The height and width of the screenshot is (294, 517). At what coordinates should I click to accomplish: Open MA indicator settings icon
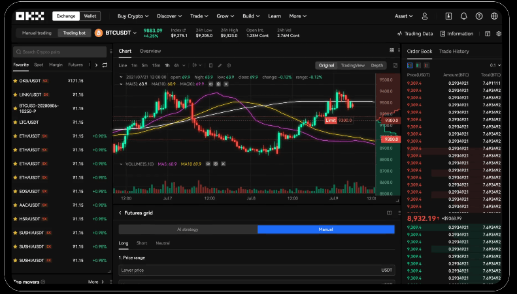pyautogui.click(x=218, y=84)
